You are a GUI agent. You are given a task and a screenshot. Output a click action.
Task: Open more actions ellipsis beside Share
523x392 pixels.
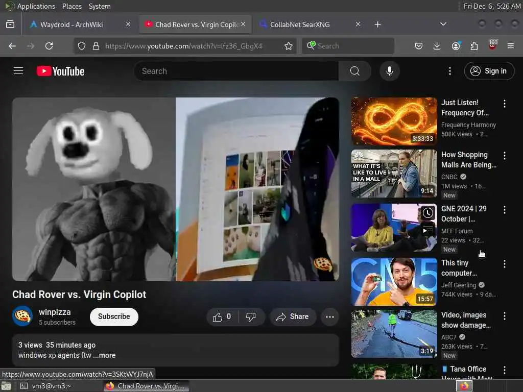(329, 316)
